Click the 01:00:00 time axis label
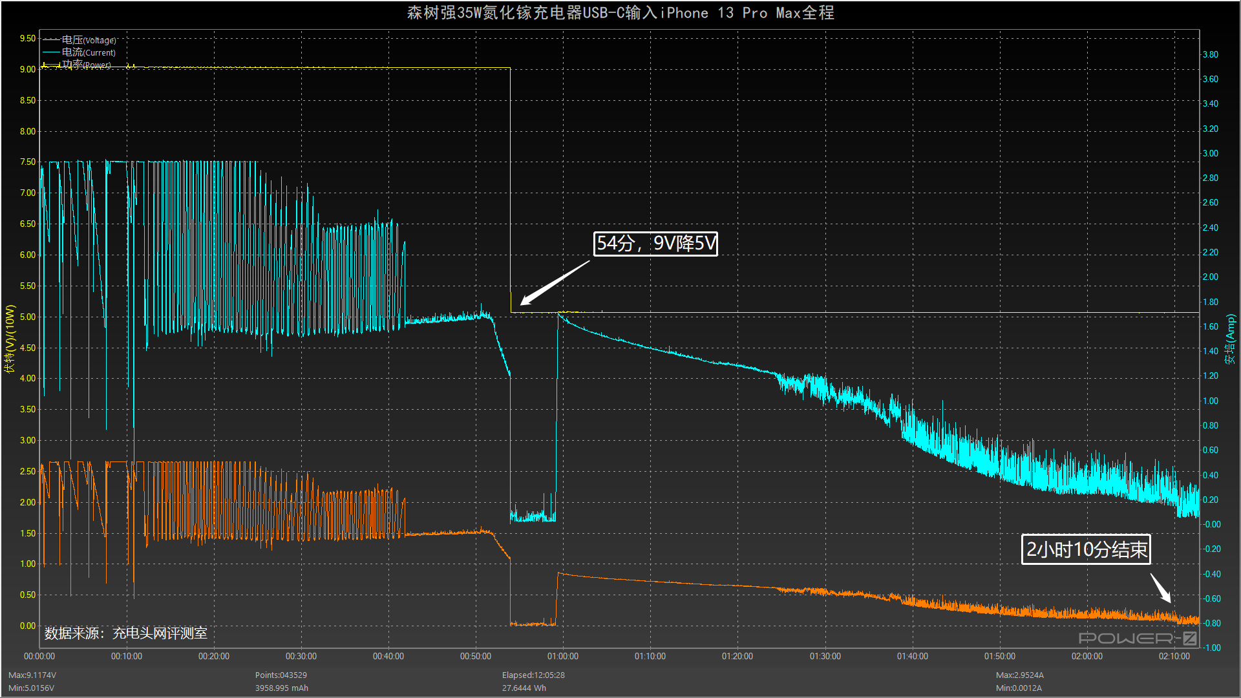The height and width of the screenshot is (698, 1241). tap(563, 656)
